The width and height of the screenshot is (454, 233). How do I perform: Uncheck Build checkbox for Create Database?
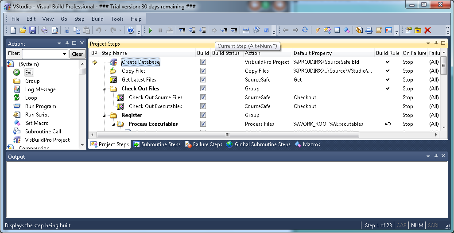coord(203,62)
